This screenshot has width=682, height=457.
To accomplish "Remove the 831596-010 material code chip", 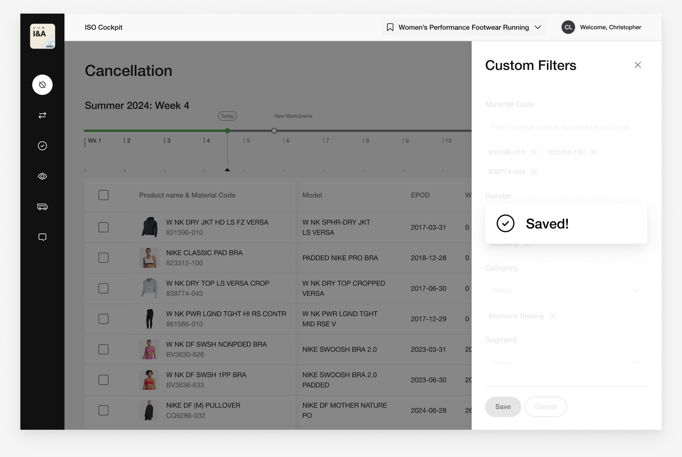I will coord(534,152).
